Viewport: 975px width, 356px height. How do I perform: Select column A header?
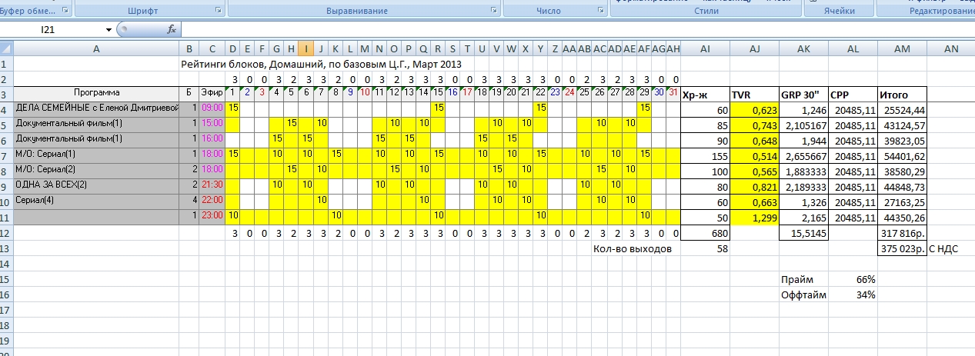(x=96, y=49)
